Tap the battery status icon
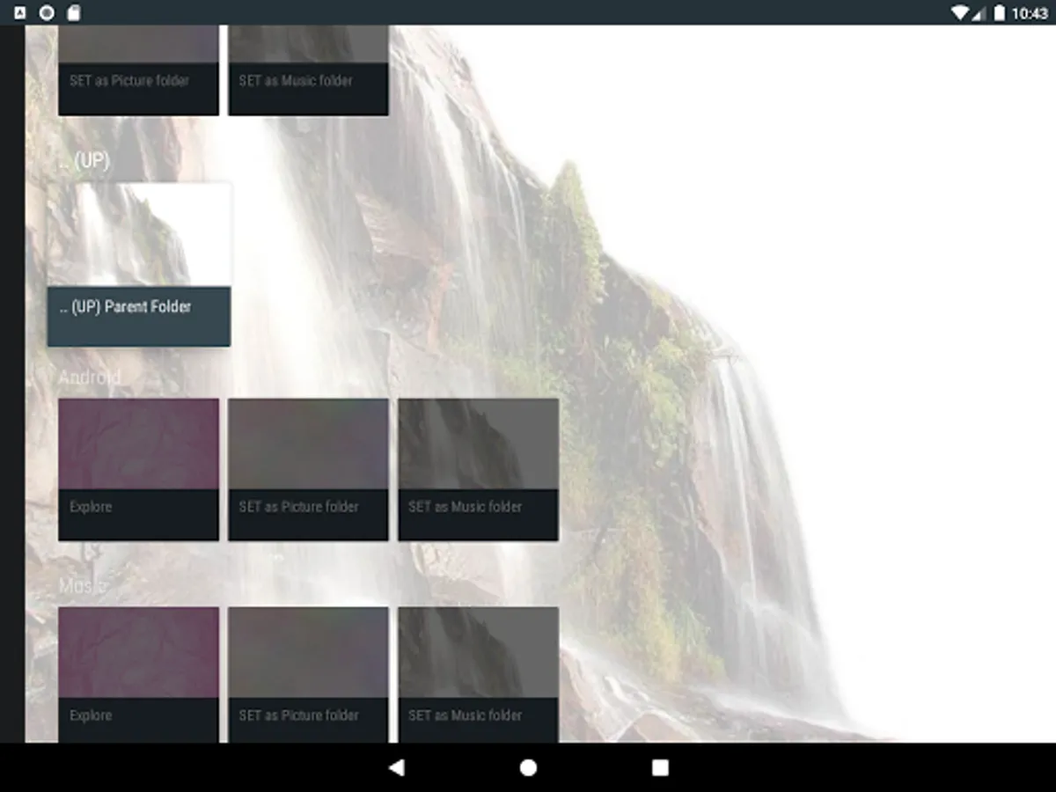 click(999, 12)
